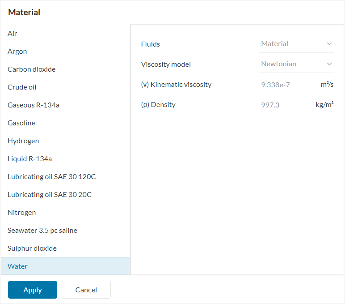The image size is (345, 304).
Task: Click the Kinematic viscosity value field
Action: pyautogui.click(x=286, y=84)
